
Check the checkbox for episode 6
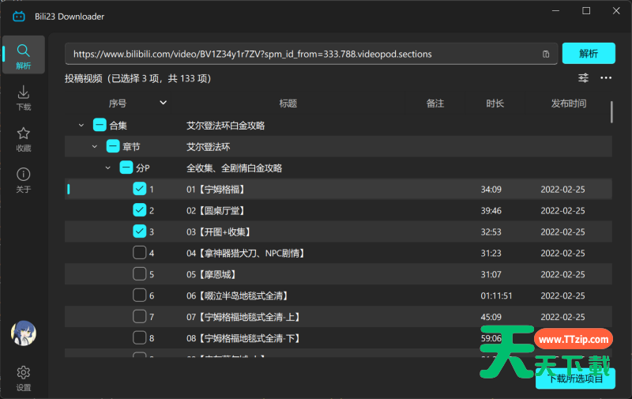coord(140,295)
